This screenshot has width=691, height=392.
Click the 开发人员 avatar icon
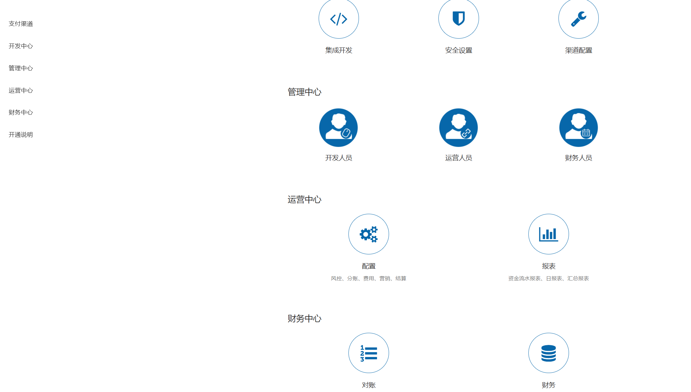point(339,128)
